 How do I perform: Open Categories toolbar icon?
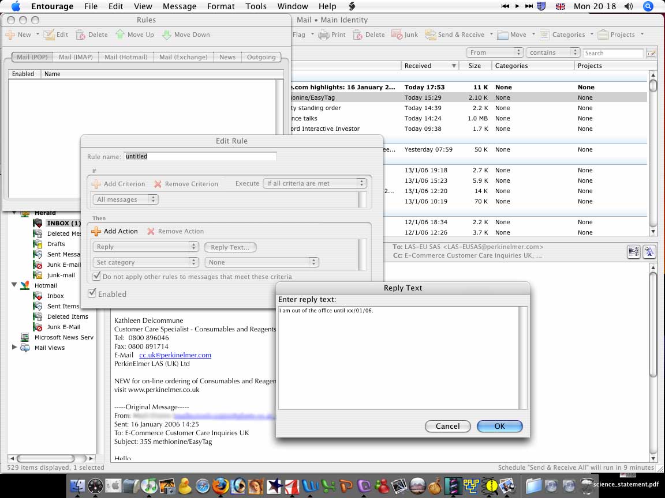click(x=544, y=35)
